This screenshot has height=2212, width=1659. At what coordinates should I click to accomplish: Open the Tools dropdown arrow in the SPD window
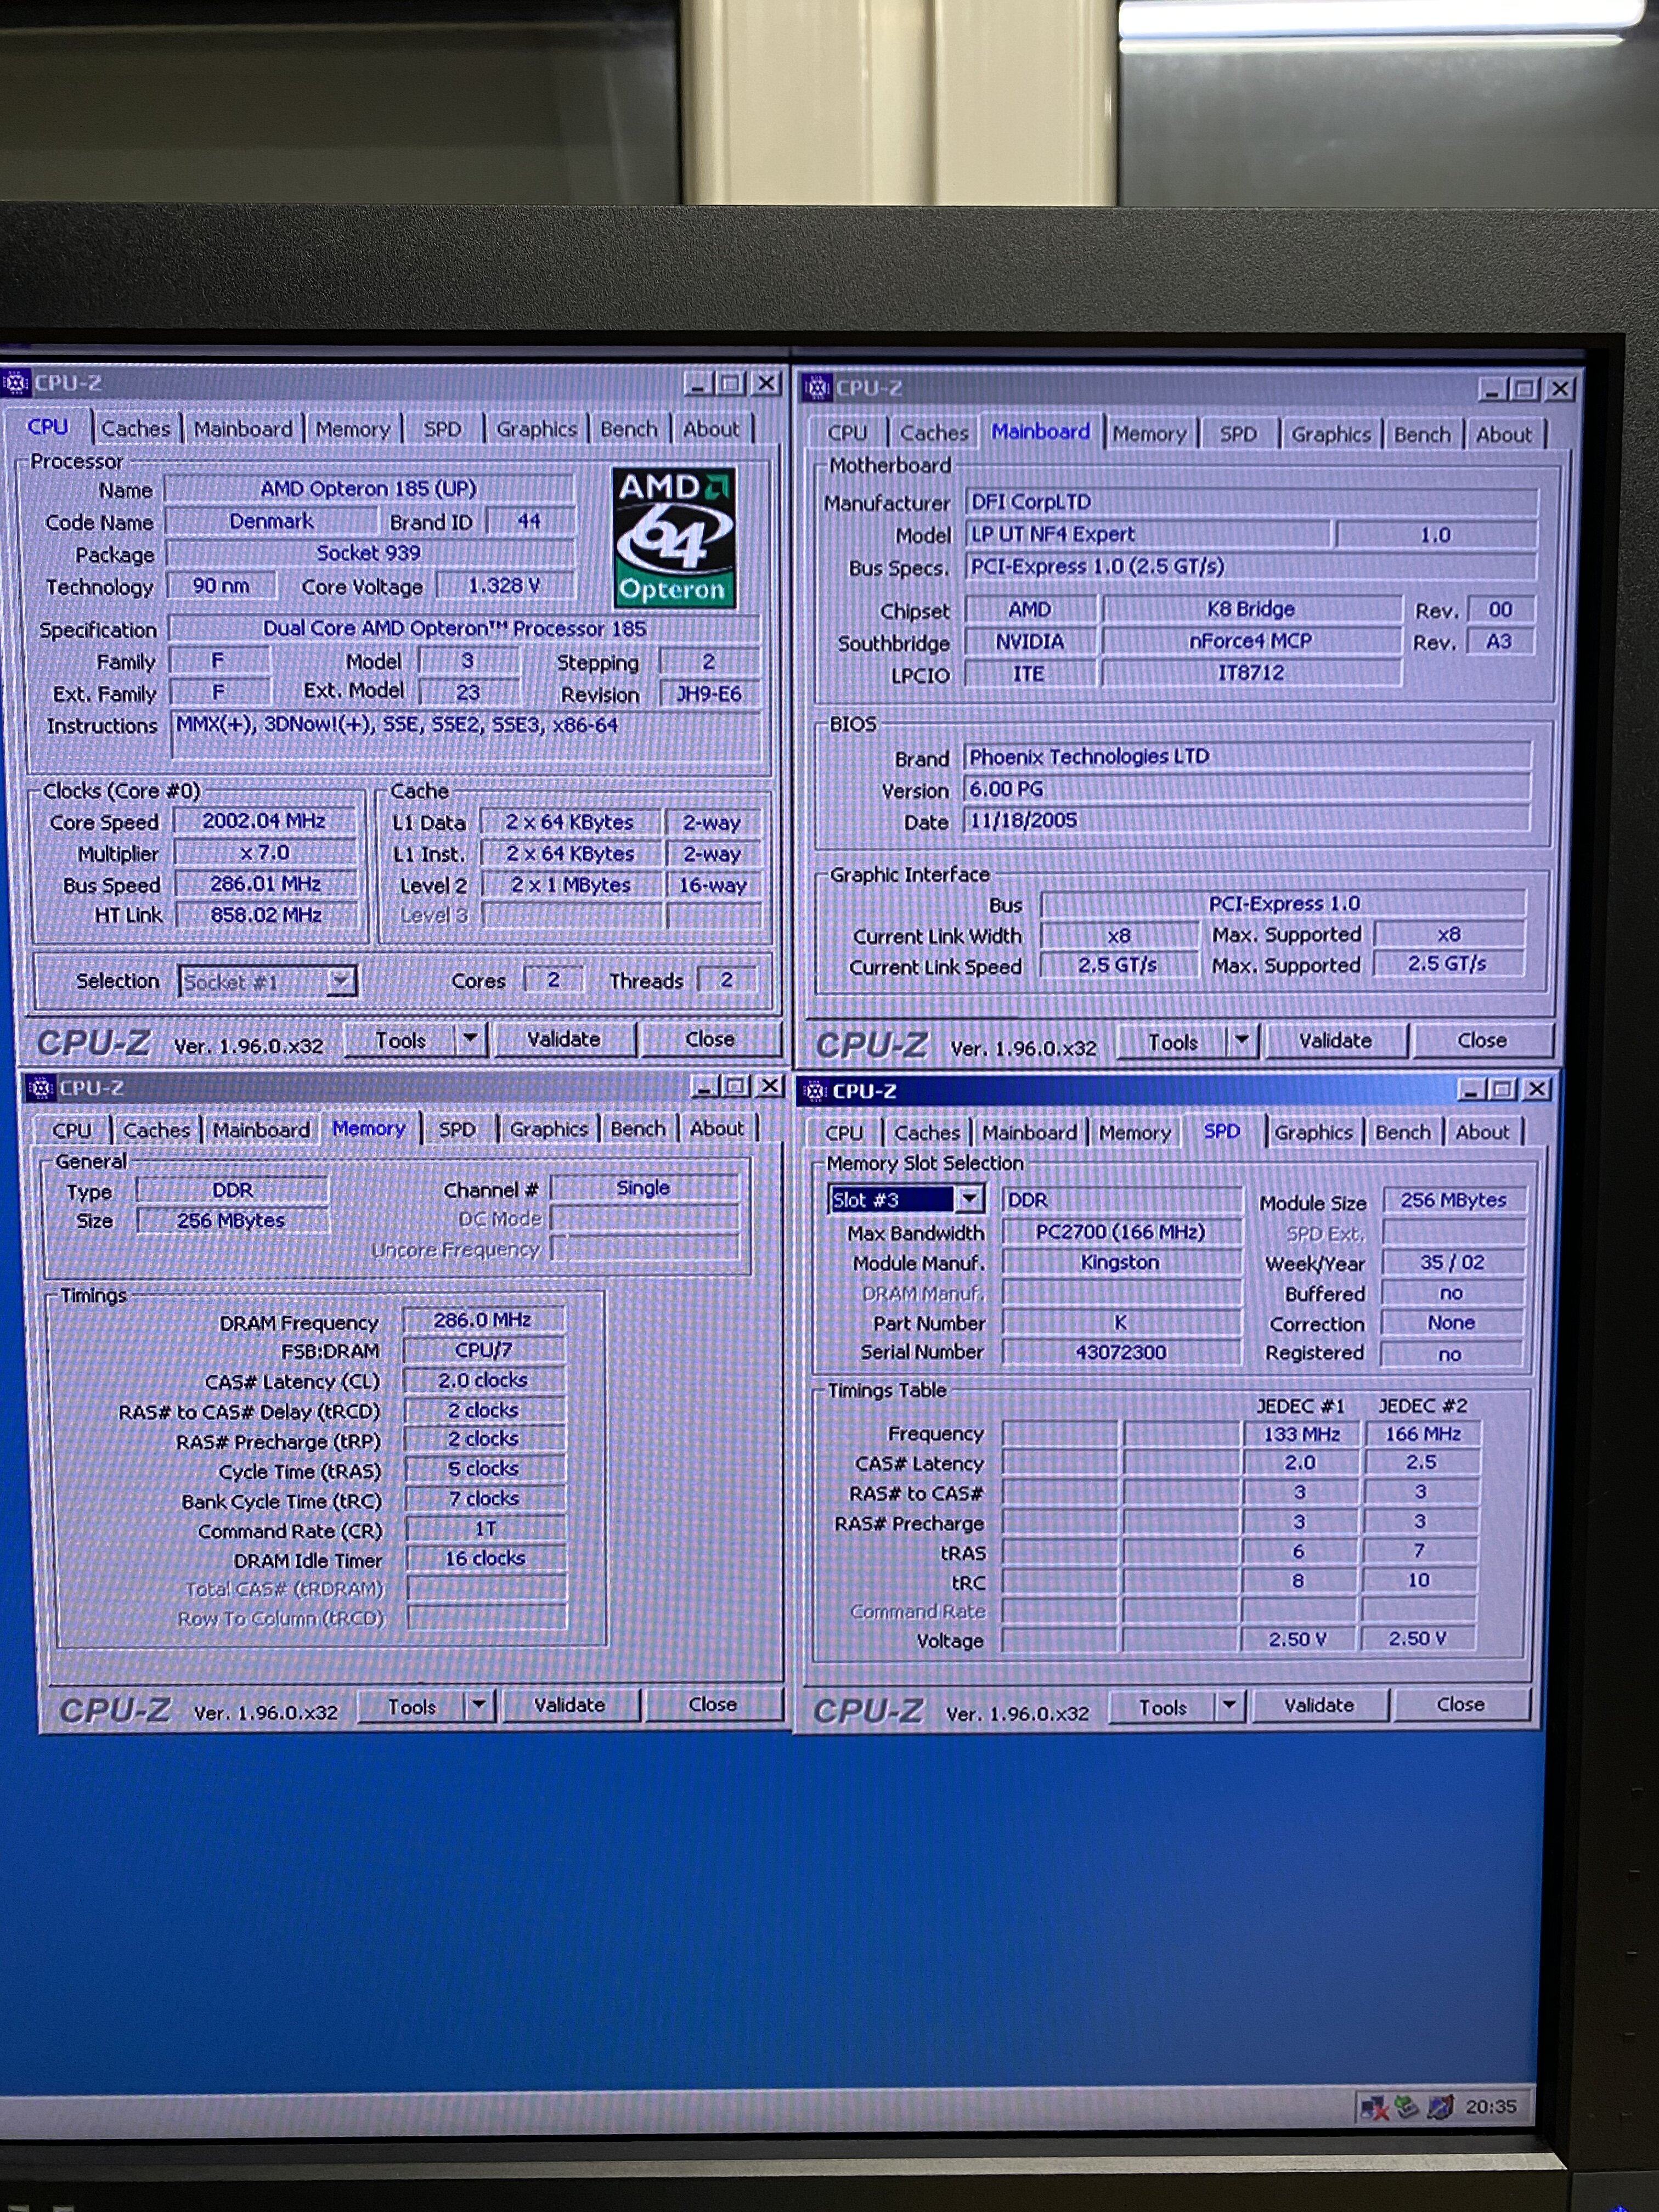pos(1229,1705)
